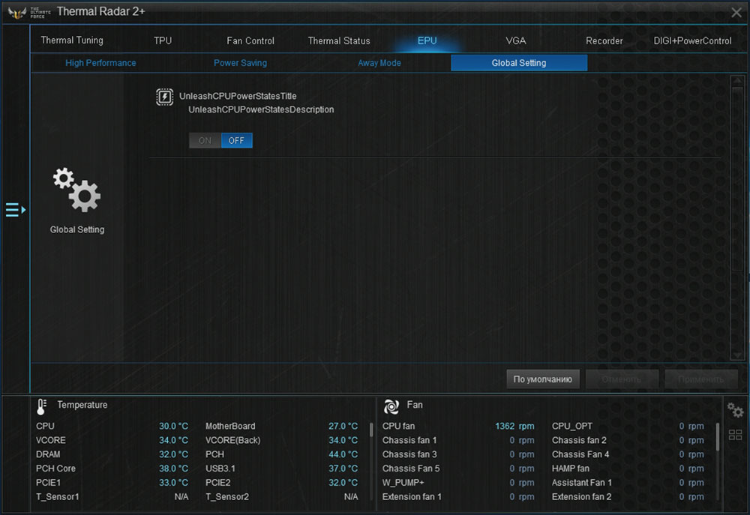The height and width of the screenshot is (515, 750).
Task: Select the Power Saving sub-tab
Action: pyautogui.click(x=240, y=63)
